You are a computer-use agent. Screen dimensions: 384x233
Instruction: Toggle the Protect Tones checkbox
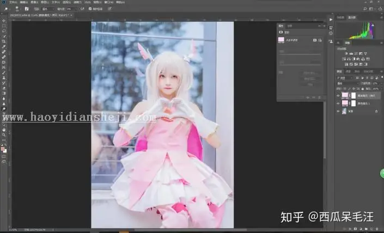click(90, 9)
